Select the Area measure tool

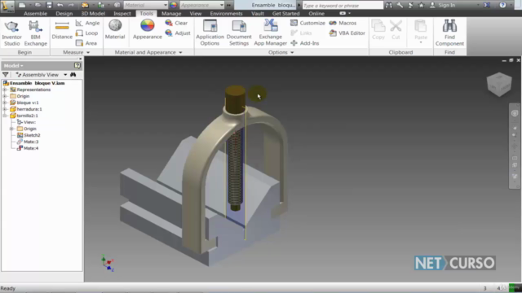pos(86,43)
